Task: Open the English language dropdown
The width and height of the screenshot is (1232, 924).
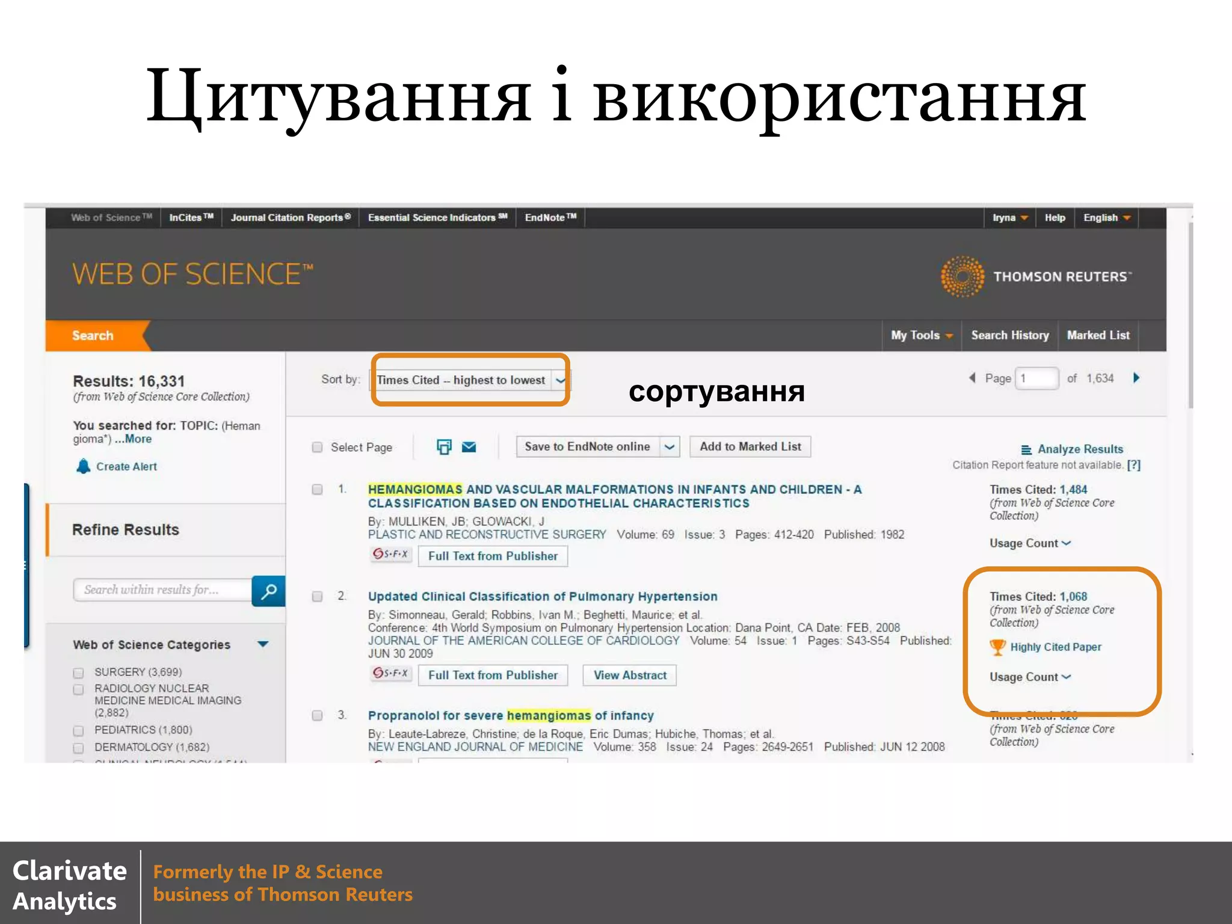Action: (1106, 218)
